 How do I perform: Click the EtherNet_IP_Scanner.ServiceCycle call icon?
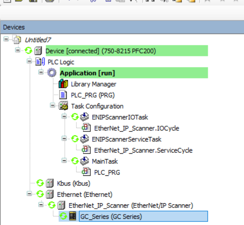[x=86, y=149]
